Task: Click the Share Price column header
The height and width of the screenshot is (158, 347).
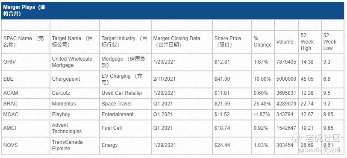Action: pyautogui.click(x=227, y=41)
